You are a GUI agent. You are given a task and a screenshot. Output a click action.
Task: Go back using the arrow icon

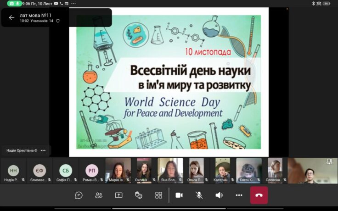tap(11, 18)
